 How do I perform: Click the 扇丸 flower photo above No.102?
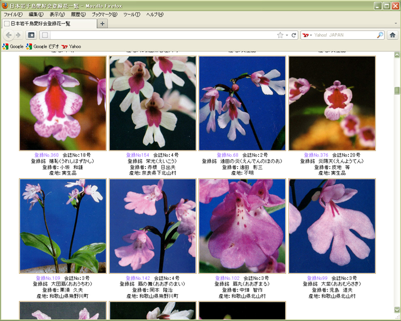click(242, 226)
